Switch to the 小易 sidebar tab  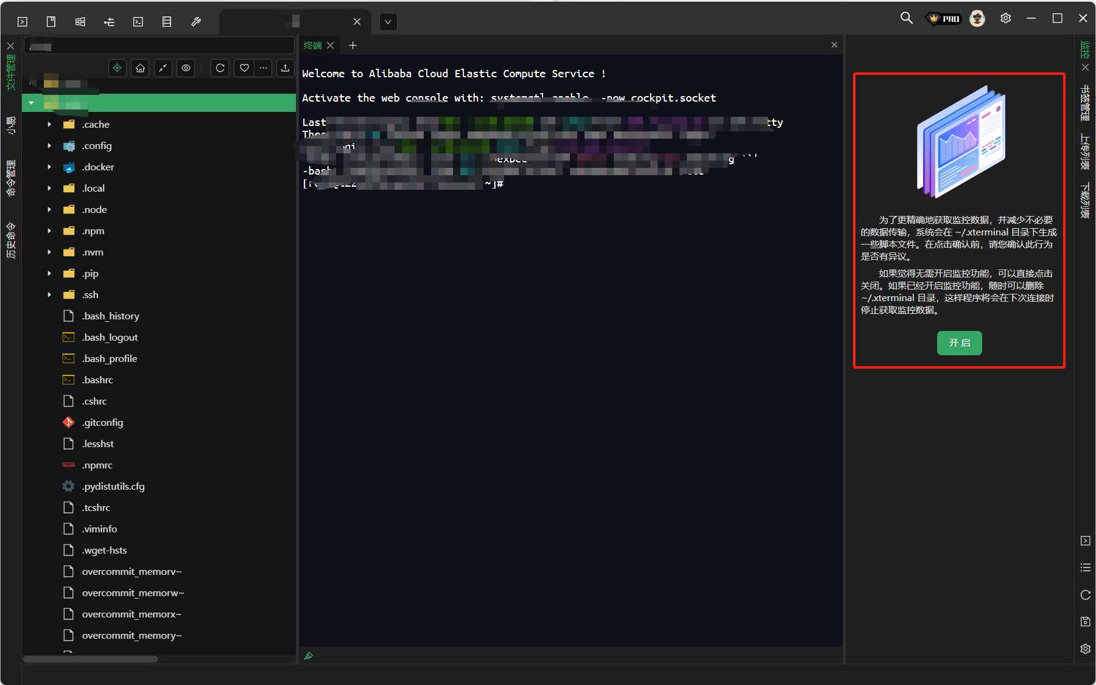click(11, 125)
